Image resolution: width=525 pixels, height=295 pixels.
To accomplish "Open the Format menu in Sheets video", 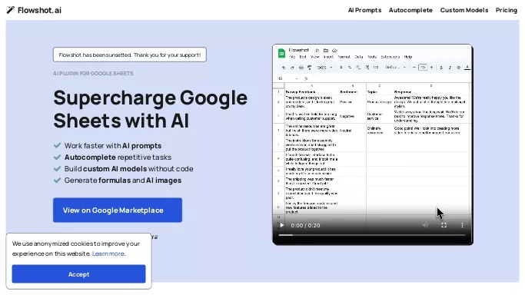I will (x=344, y=57).
